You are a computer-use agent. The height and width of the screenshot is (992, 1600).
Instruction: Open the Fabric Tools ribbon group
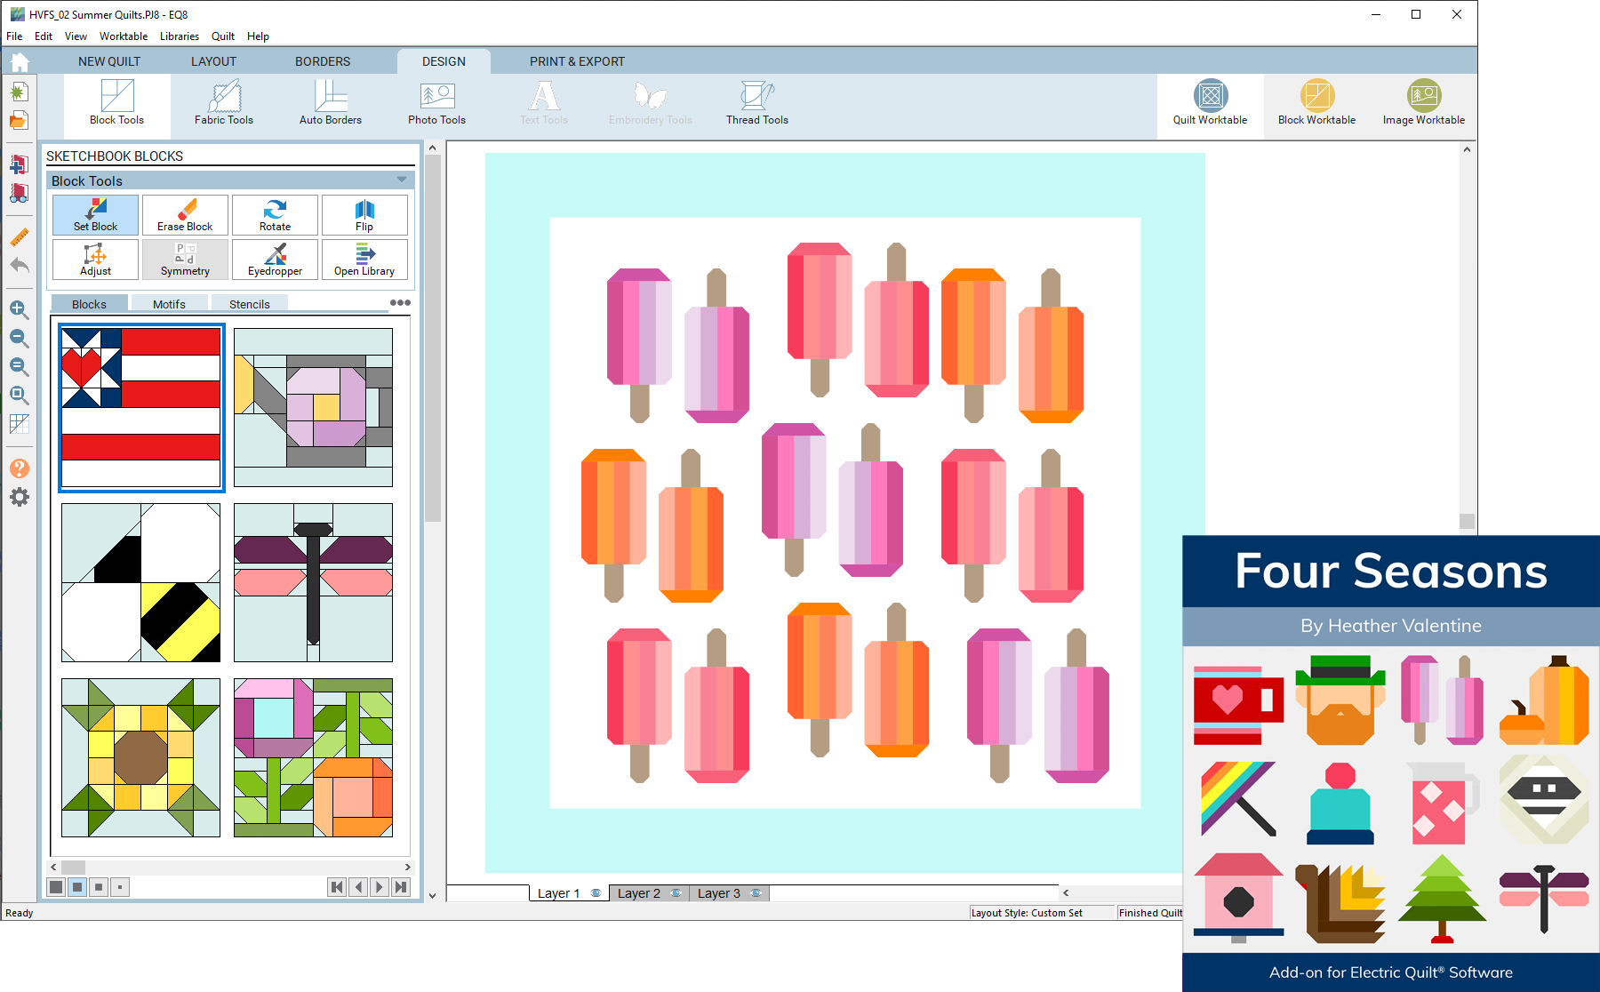pyautogui.click(x=224, y=103)
